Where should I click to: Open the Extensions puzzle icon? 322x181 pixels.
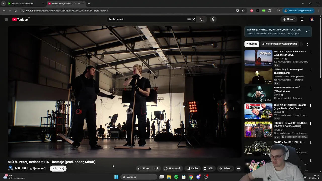point(270,11)
